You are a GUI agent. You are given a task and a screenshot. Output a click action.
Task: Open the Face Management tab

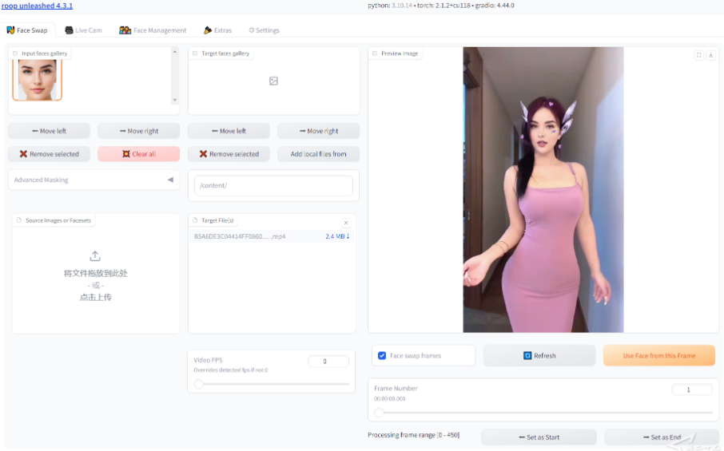click(153, 30)
